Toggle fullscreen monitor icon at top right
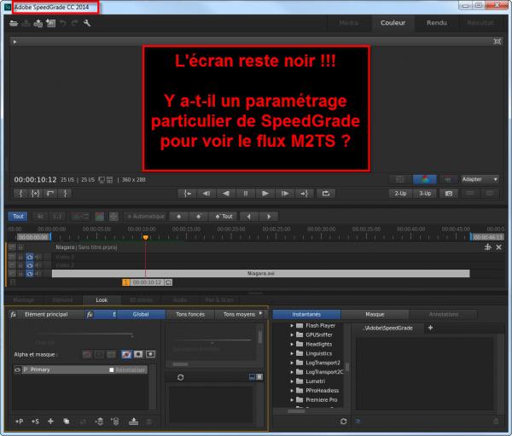The height and width of the screenshot is (436, 512). (x=497, y=42)
